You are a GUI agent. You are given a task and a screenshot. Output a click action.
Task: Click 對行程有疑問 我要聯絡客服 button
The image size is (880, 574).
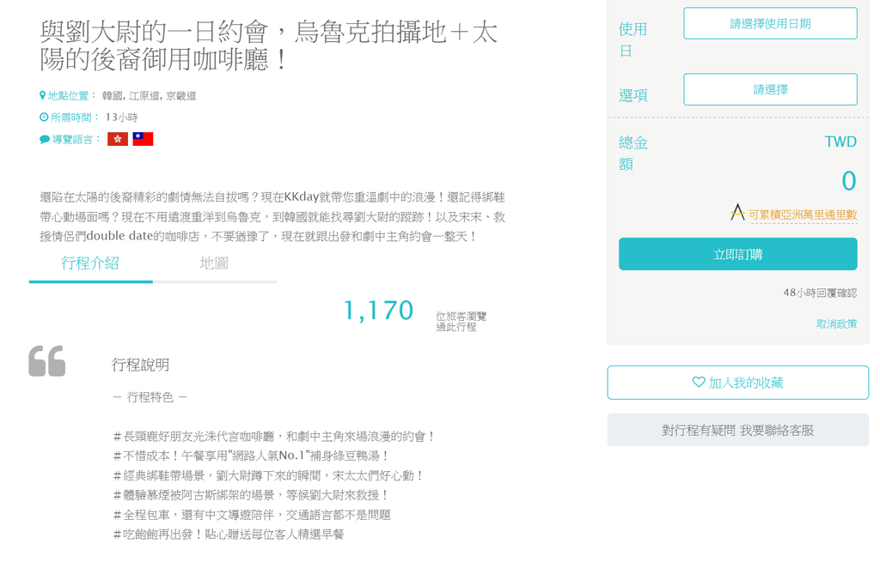737,430
